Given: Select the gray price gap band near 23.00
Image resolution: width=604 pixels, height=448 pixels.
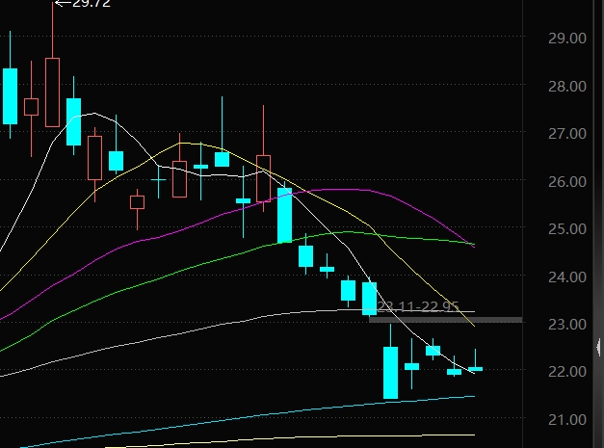Looking at the screenshot, I should click(x=446, y=320).
